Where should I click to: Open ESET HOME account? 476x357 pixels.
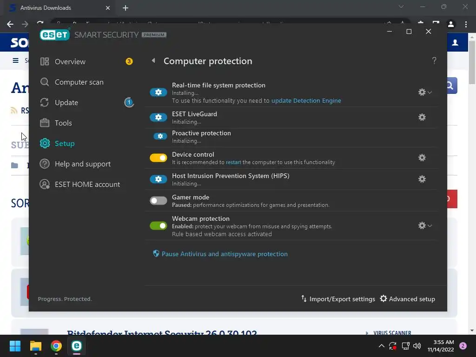point(86,184)
